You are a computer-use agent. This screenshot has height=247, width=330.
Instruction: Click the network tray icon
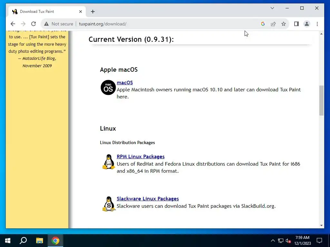[281, 241]
